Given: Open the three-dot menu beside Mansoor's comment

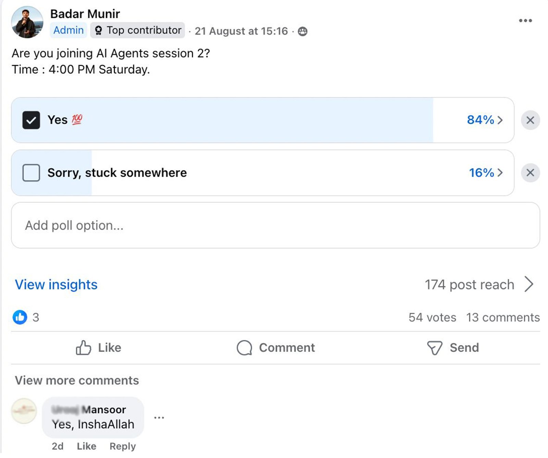Looking at the screenshot, I should (159, 418).
